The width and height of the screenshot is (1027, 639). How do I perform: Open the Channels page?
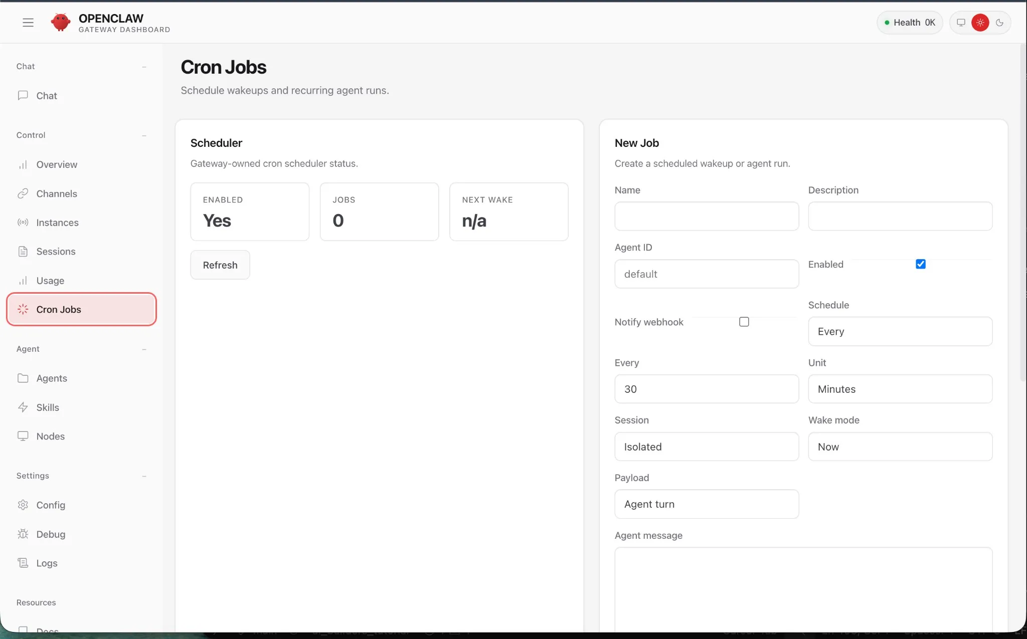click(x=82, y=193)
